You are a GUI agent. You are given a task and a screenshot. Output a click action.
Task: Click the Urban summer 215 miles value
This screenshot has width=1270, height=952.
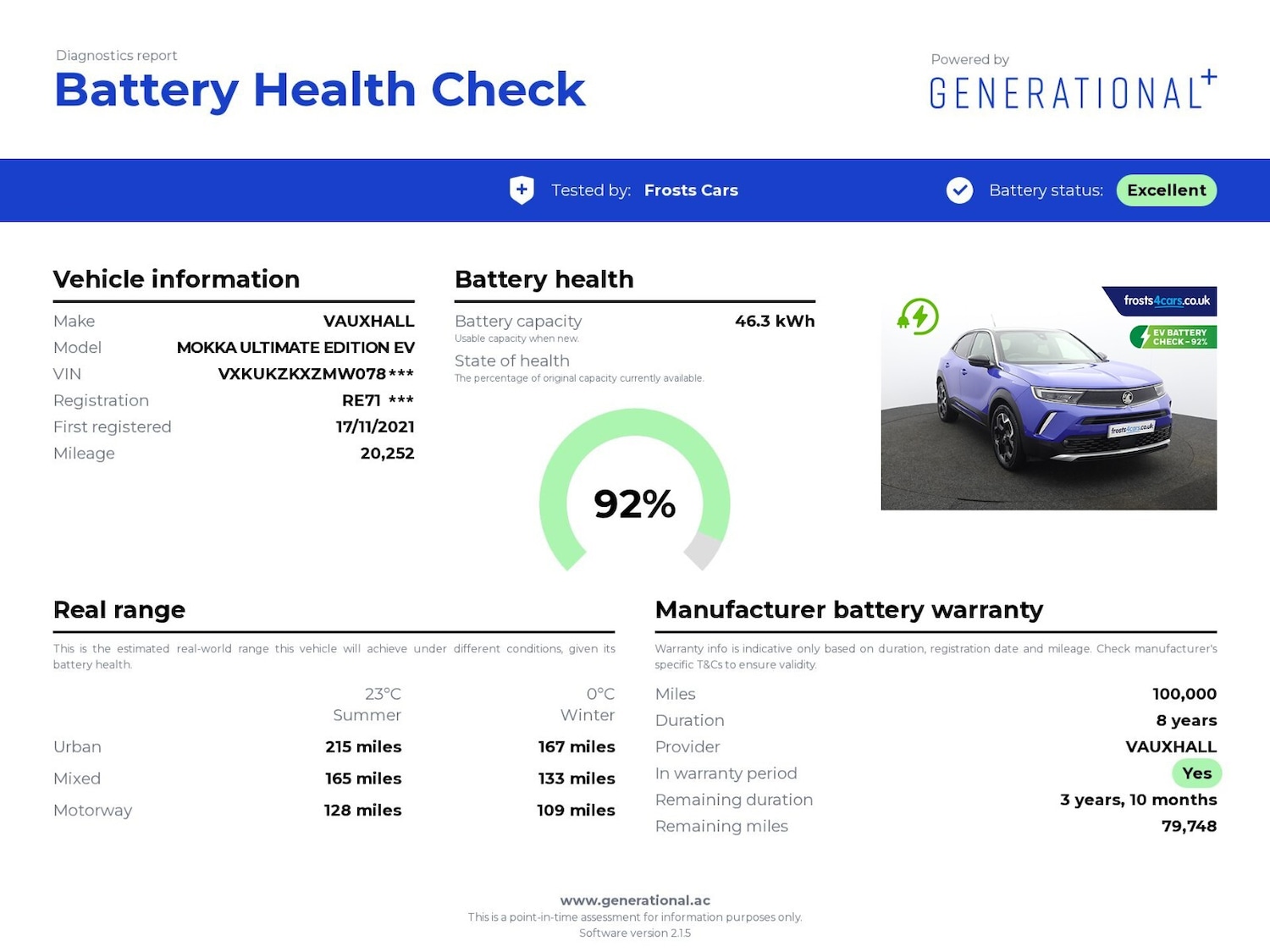tap(363, 747)
